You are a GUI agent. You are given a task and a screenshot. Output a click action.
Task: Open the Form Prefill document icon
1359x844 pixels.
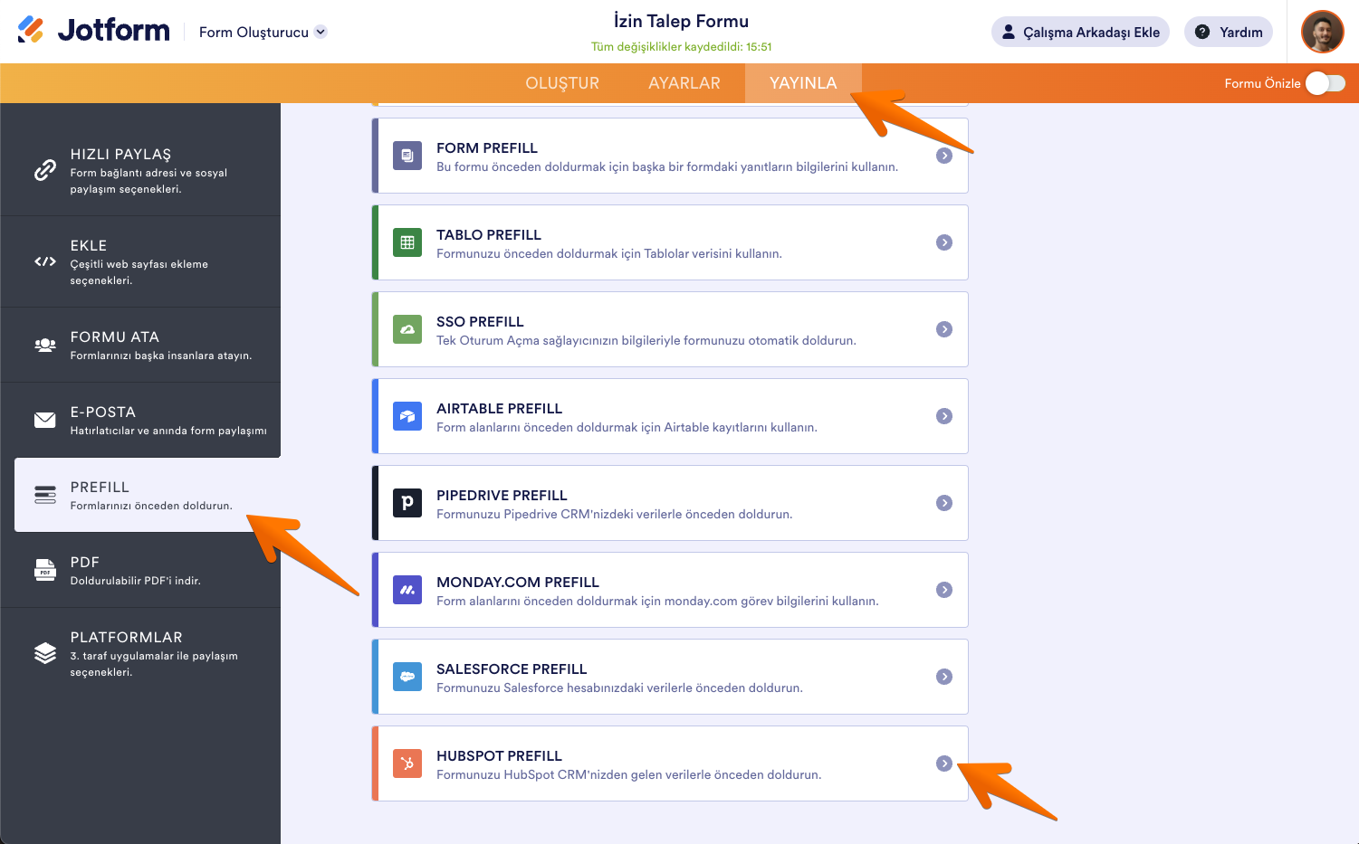point(407,156)
